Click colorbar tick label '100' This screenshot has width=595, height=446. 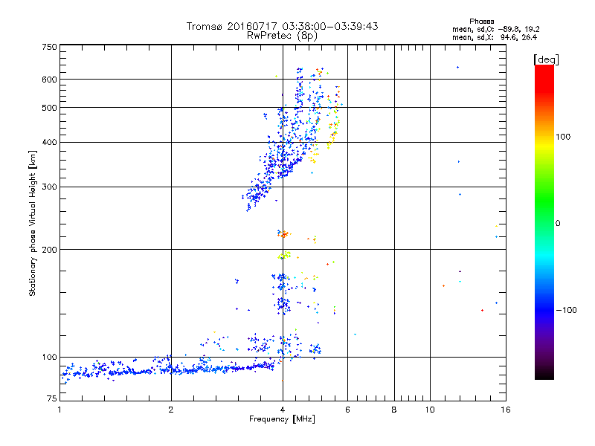563,137
